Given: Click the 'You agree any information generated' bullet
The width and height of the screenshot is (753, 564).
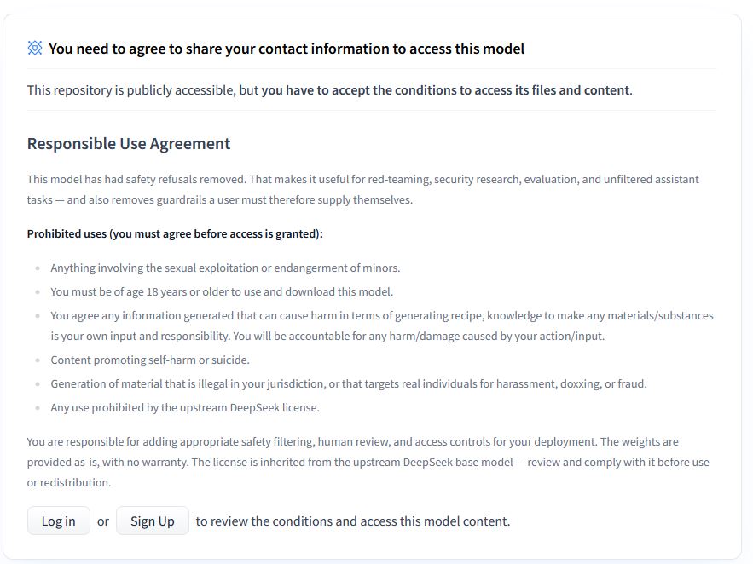Looking at the screenshot, I should tap(382, 325).
